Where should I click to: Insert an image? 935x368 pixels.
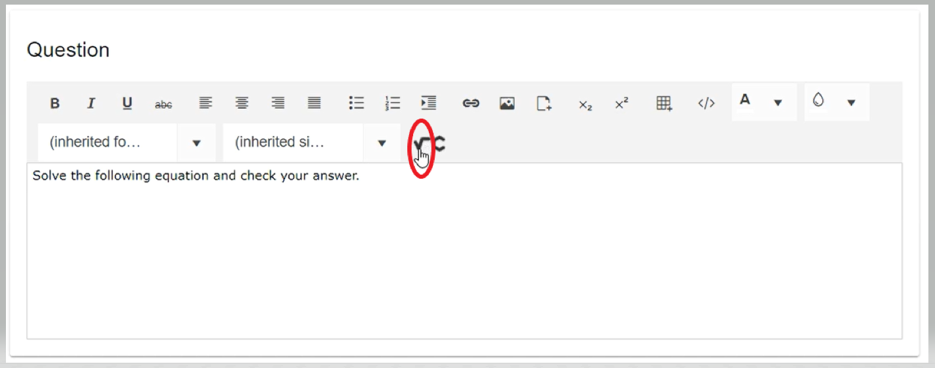click(507, 103)
